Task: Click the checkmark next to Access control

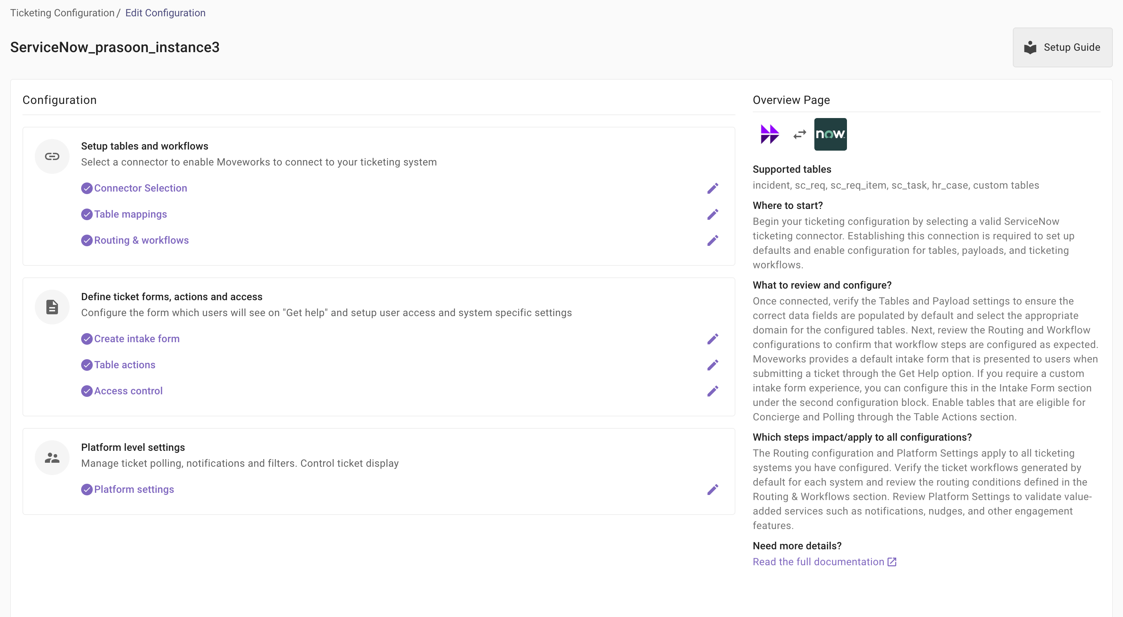Action: 87,391
